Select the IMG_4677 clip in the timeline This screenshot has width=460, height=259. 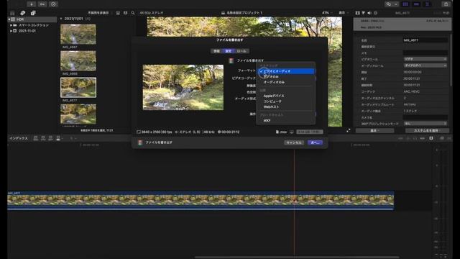pyautogui.click(x=201, y=201)
